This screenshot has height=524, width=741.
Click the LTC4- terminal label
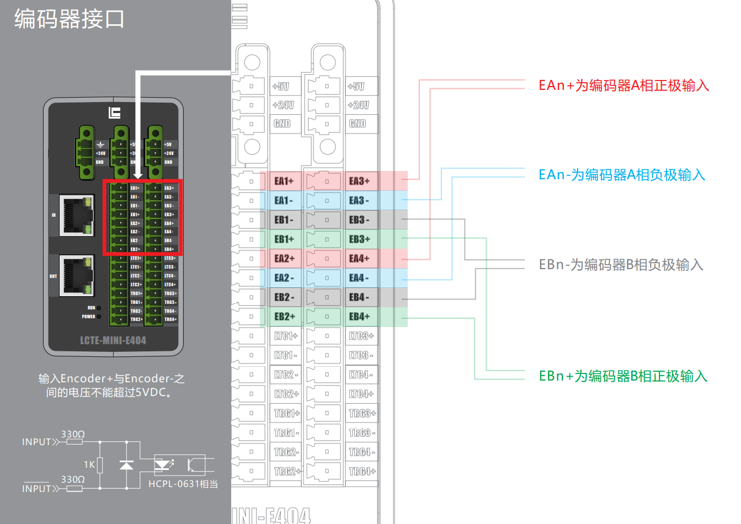click(x=361, y=374)
